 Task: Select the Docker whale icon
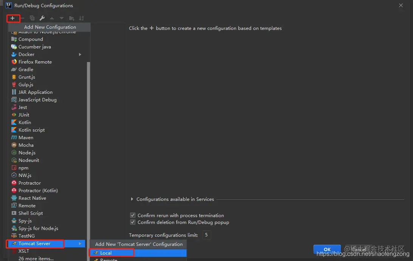pos(14,54)
